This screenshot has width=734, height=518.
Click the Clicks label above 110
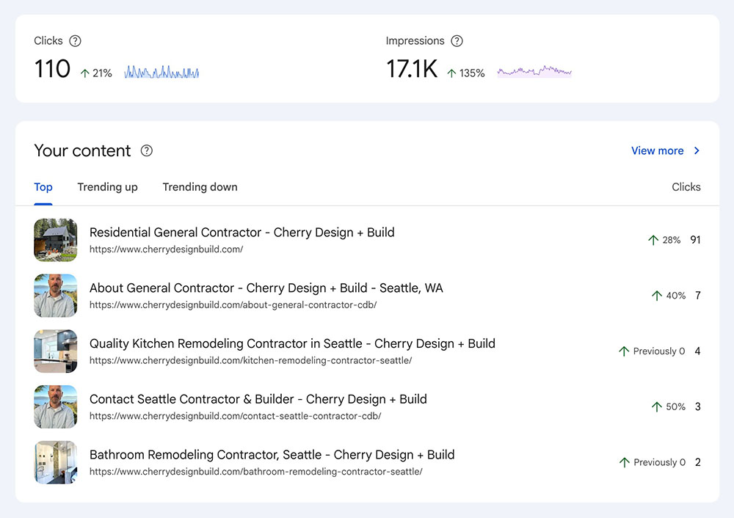point(48,41)
